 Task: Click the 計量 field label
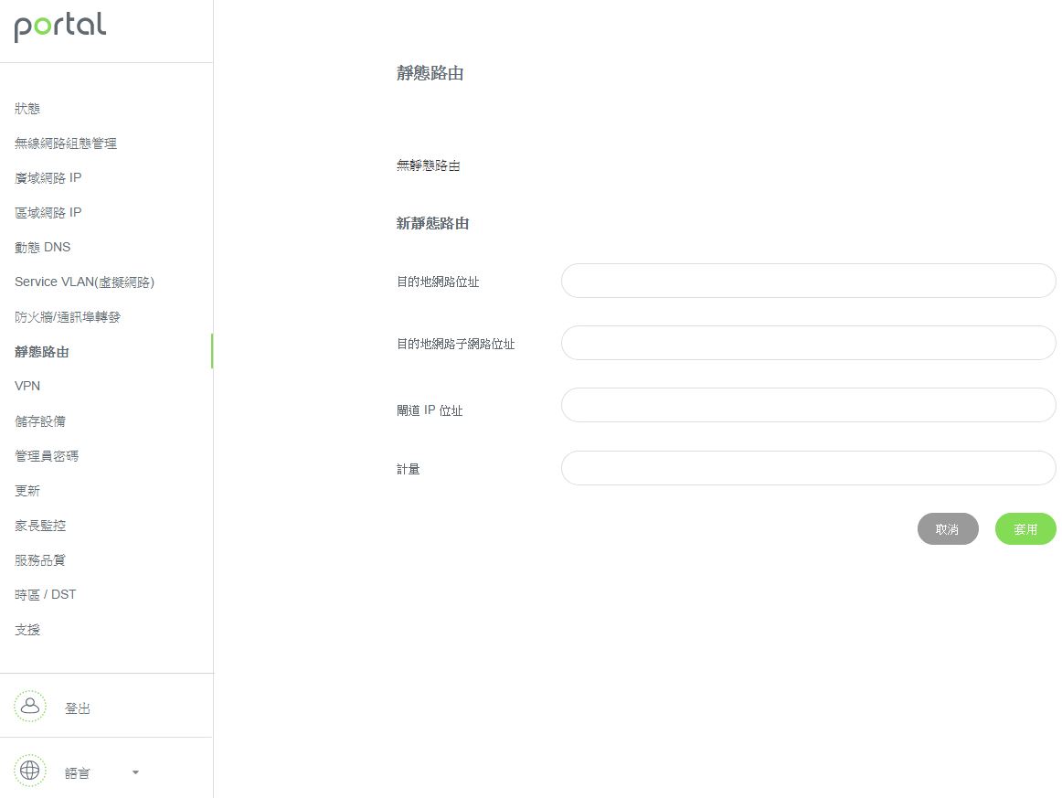pos(409,469)
